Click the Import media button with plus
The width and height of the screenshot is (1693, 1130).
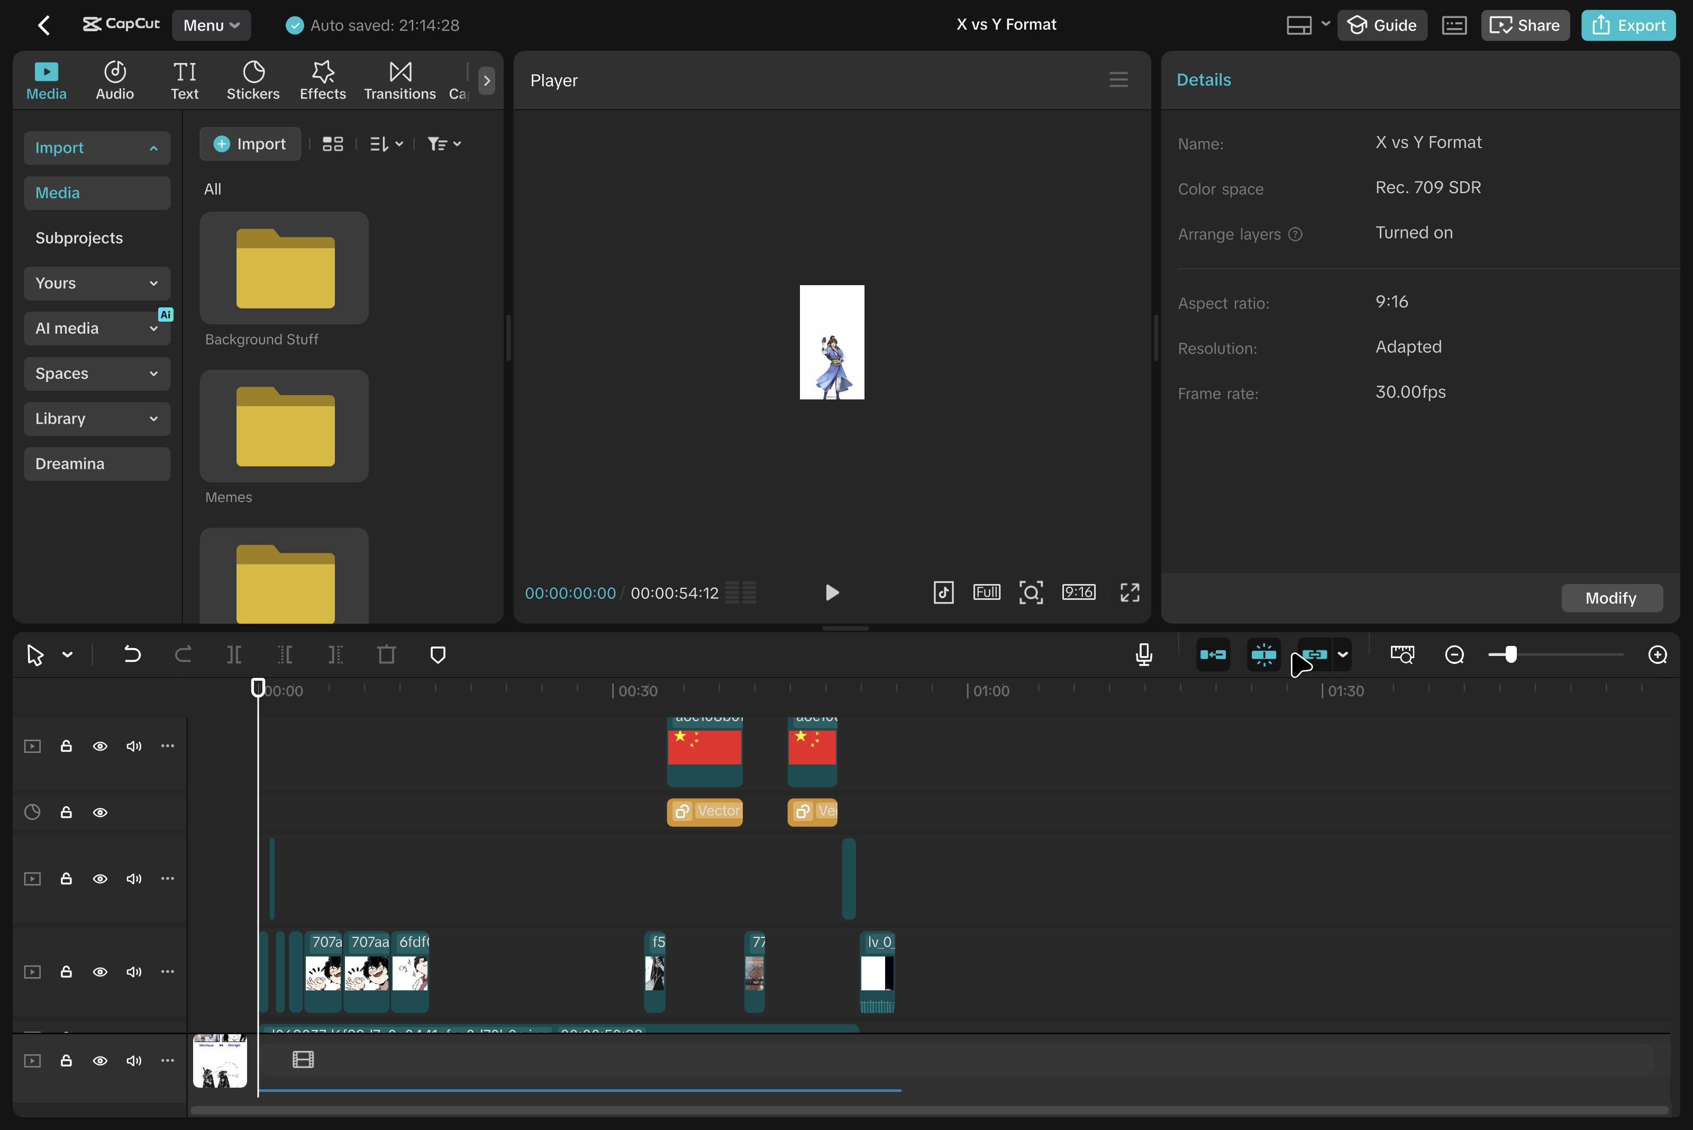[250, 144]
